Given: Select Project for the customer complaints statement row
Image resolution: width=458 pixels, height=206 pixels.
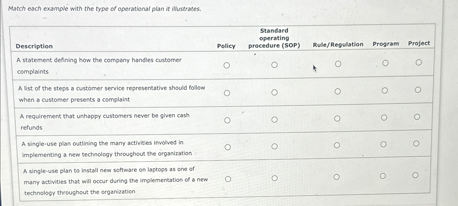Looking at the screenshot, I should [x=419, y=62].
